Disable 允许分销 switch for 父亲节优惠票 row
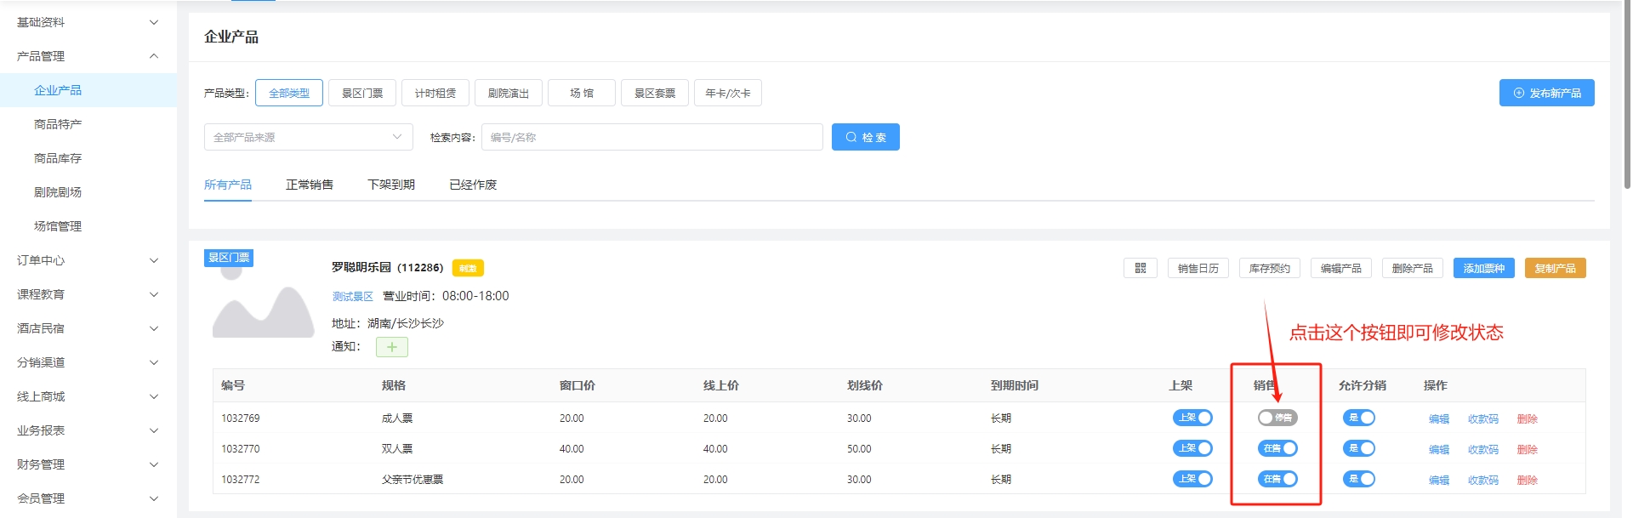Image resolution: width=1633 pixels, height=518 pixels. tap(1358, 479)
